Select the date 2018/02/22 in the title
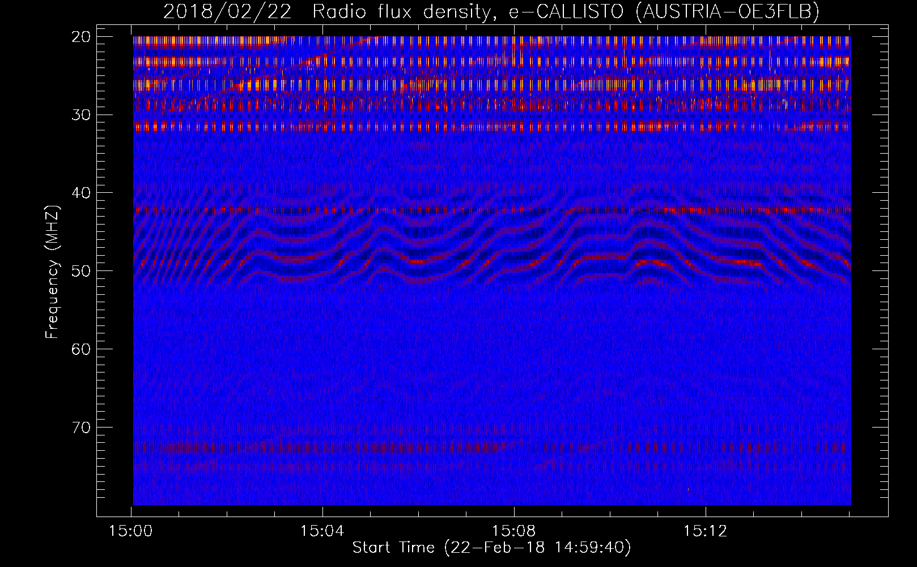Image resolution: width=917 pixels, height=567 pixels. click(x=227, y=11)
